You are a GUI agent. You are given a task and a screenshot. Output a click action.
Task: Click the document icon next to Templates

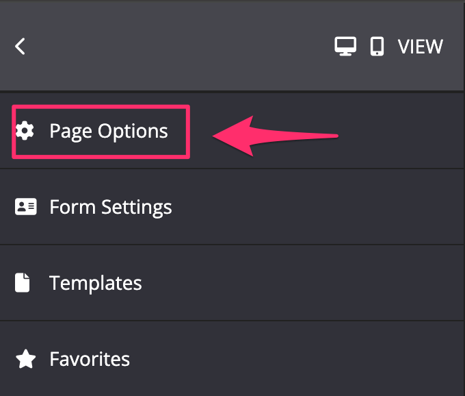tap(23, 282)
